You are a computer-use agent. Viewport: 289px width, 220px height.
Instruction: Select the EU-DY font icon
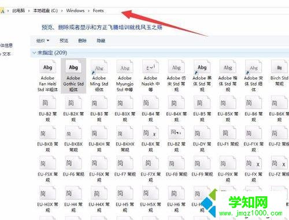point(202,133)
